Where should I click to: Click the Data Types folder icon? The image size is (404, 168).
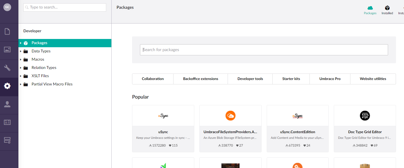[26, 51]
